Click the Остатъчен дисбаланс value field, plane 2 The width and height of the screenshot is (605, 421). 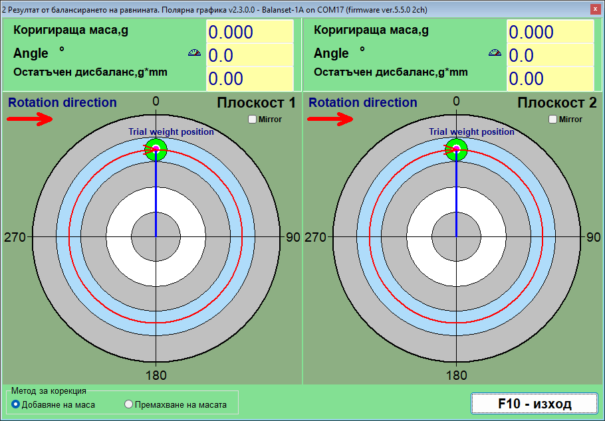point(550,78)
